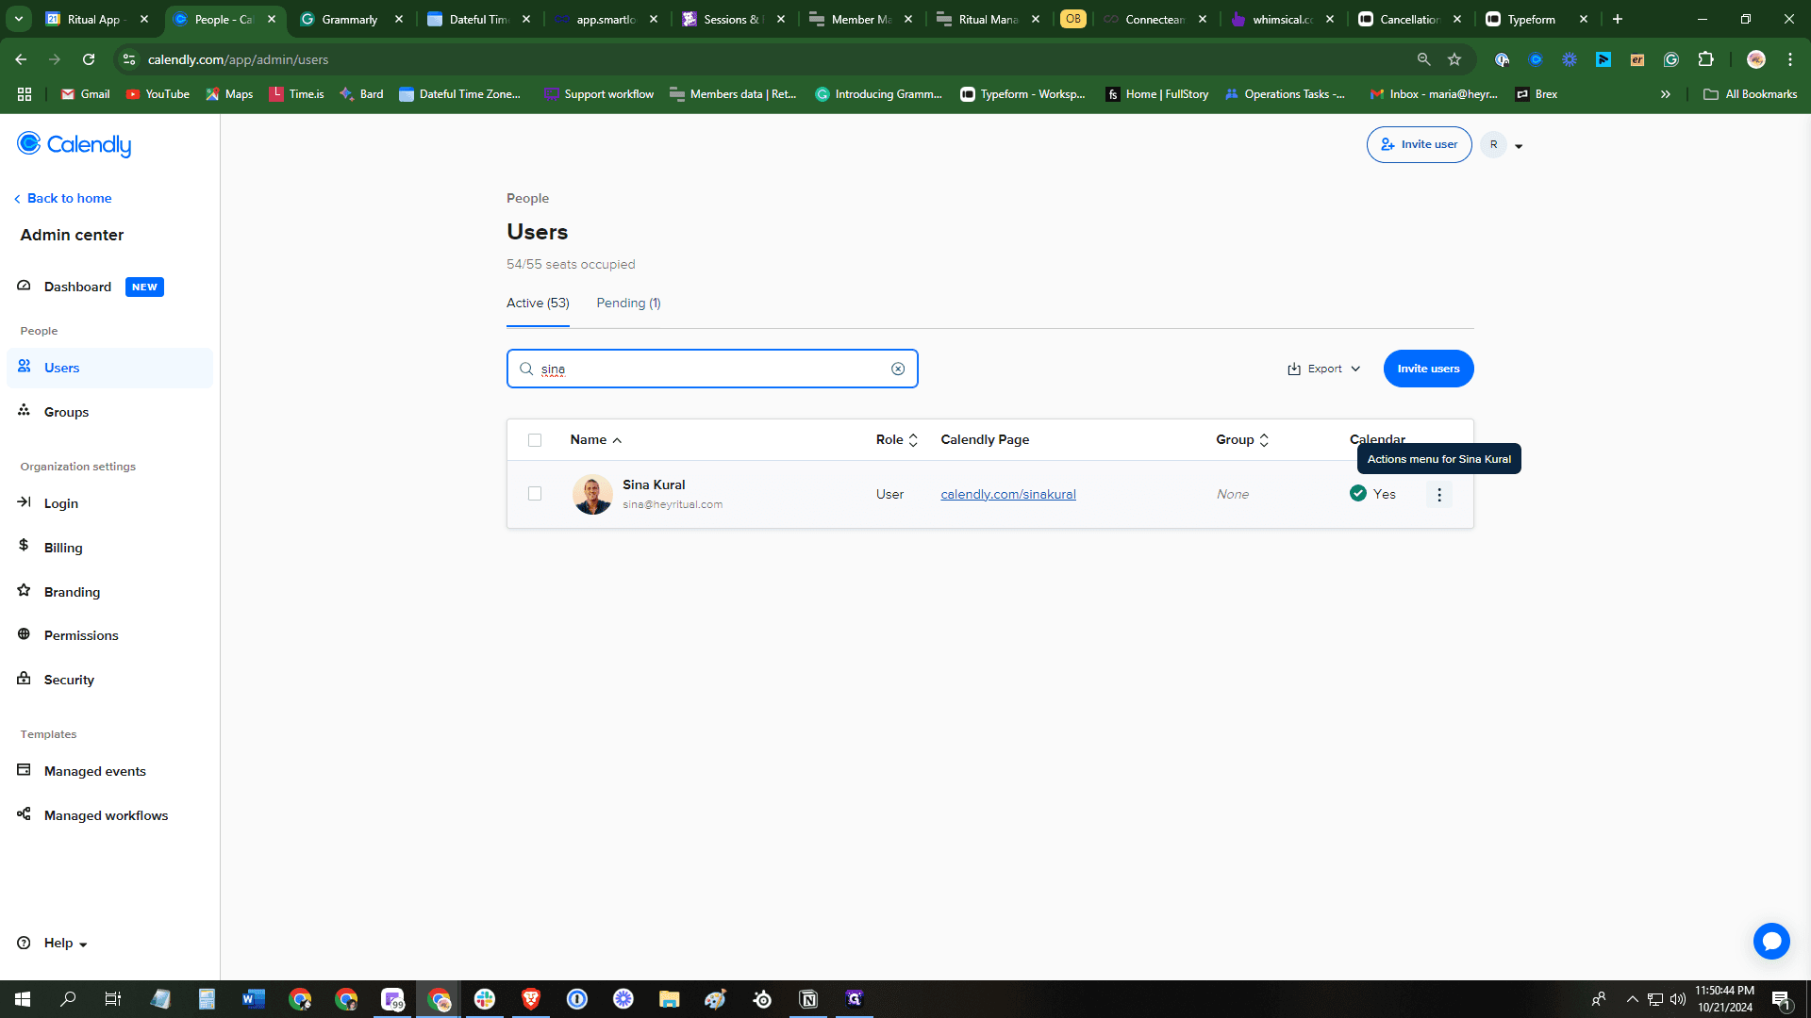This screenshot has width=1811, height=1018.
Task: Click the Managed workflows icon
Action: 25,814
